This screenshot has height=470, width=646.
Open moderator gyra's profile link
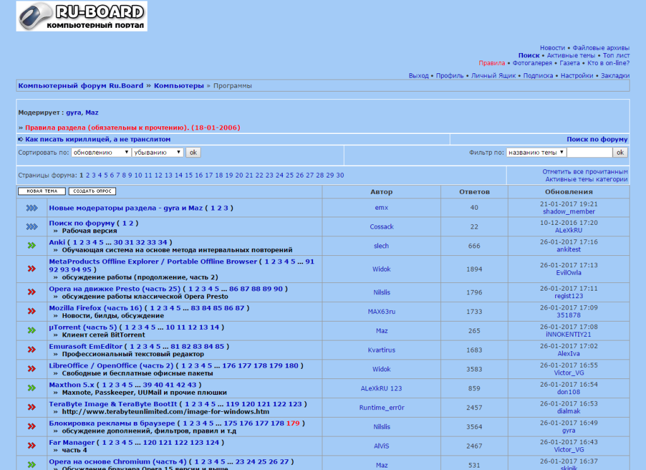click(74, 112)
